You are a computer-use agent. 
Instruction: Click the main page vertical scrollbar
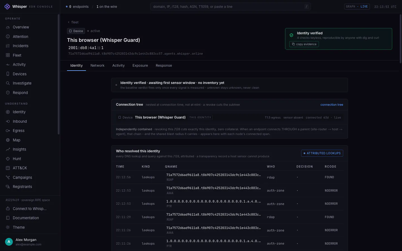(x=401, y=39)
